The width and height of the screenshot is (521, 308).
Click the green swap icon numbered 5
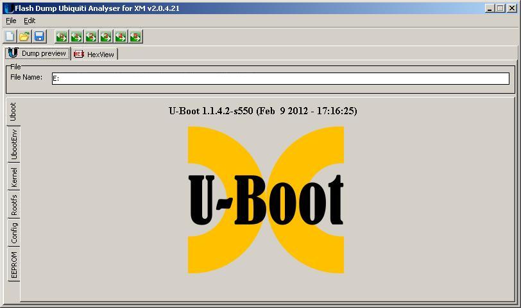[135, 37]
